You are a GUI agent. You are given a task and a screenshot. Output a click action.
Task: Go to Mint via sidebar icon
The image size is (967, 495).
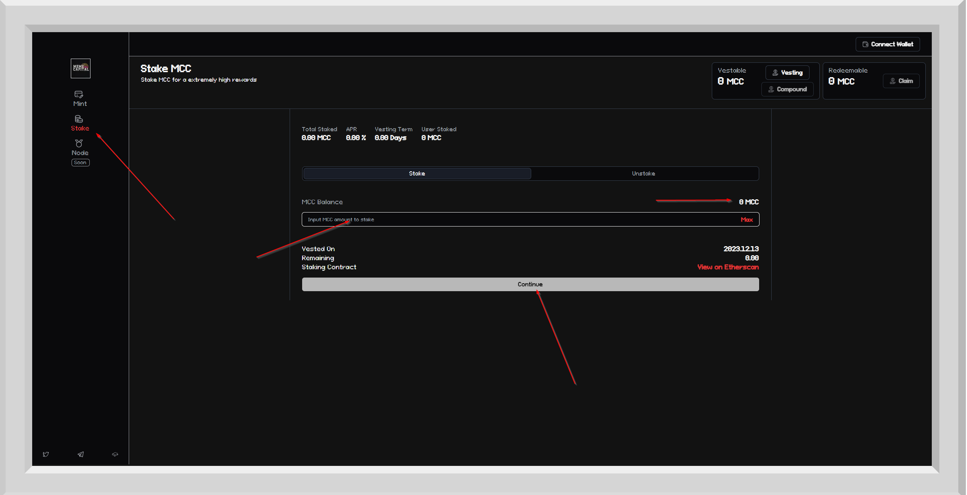[79, 94]
